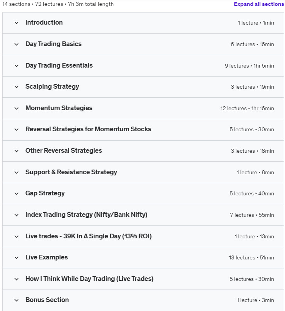Viewport: 285px width, 311px height.
Task: Open the Gap Strategy section title
Action: click(x=45, y=193)
